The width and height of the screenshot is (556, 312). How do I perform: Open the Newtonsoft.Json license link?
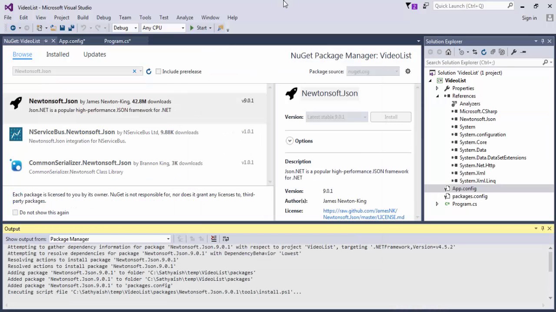pos(364,214)
